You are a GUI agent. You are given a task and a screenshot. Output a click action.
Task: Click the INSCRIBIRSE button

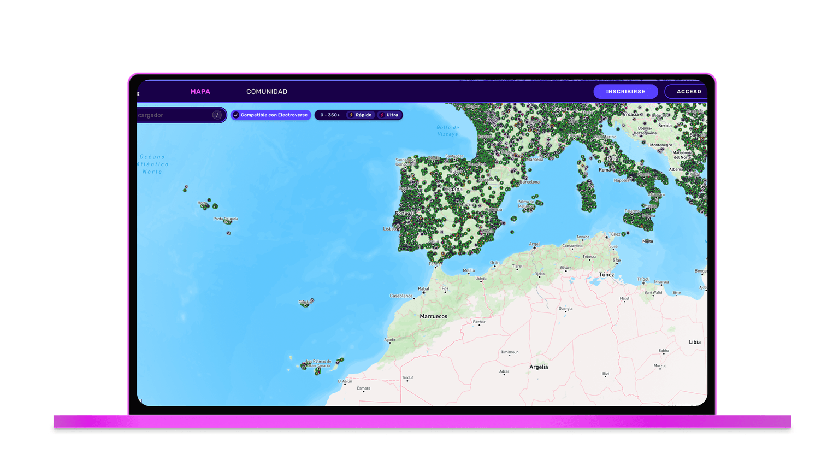pos(625,92)
